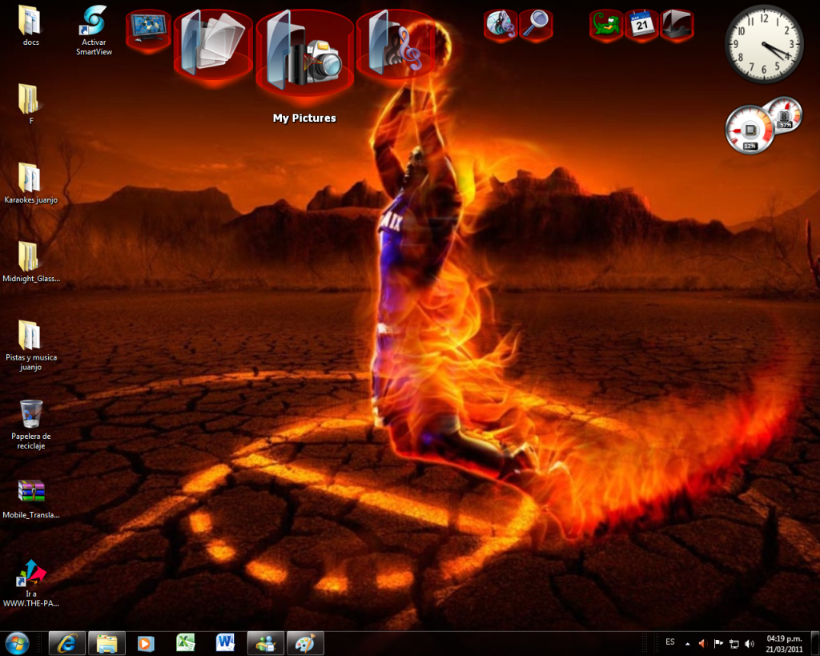Open Ir a WWW.THE-PA shortcut
This screenshot has width=820, height=656.
30,583
